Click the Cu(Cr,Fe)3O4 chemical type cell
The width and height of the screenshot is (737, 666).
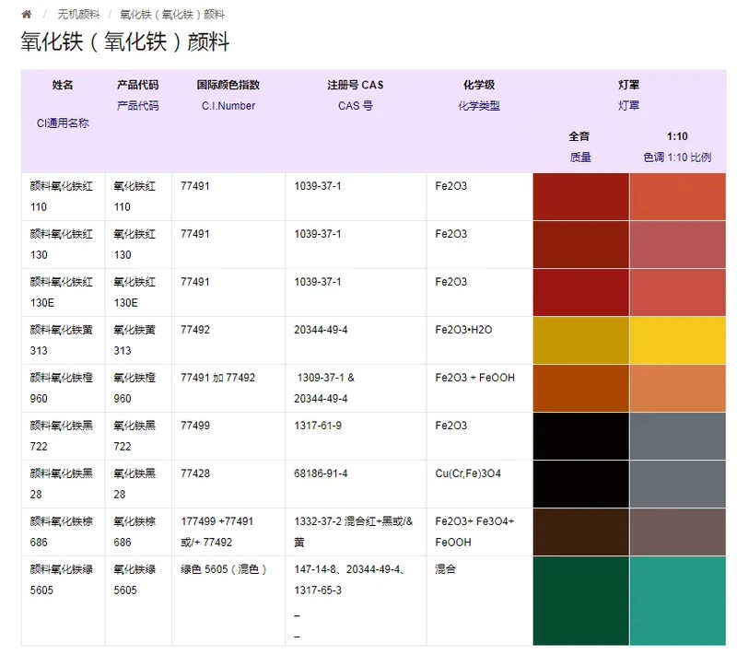(479, 485)
